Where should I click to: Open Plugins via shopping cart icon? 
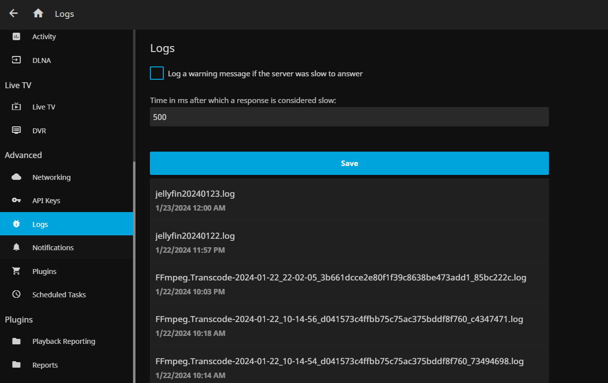[x=16, y=272]
